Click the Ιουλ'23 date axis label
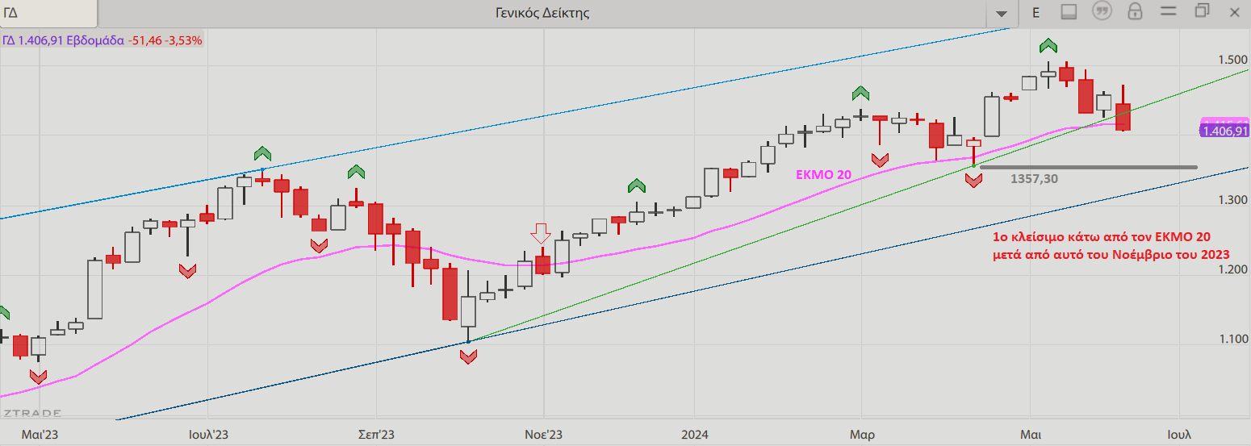The image size is (1251, 446). (x=208, y=434)
